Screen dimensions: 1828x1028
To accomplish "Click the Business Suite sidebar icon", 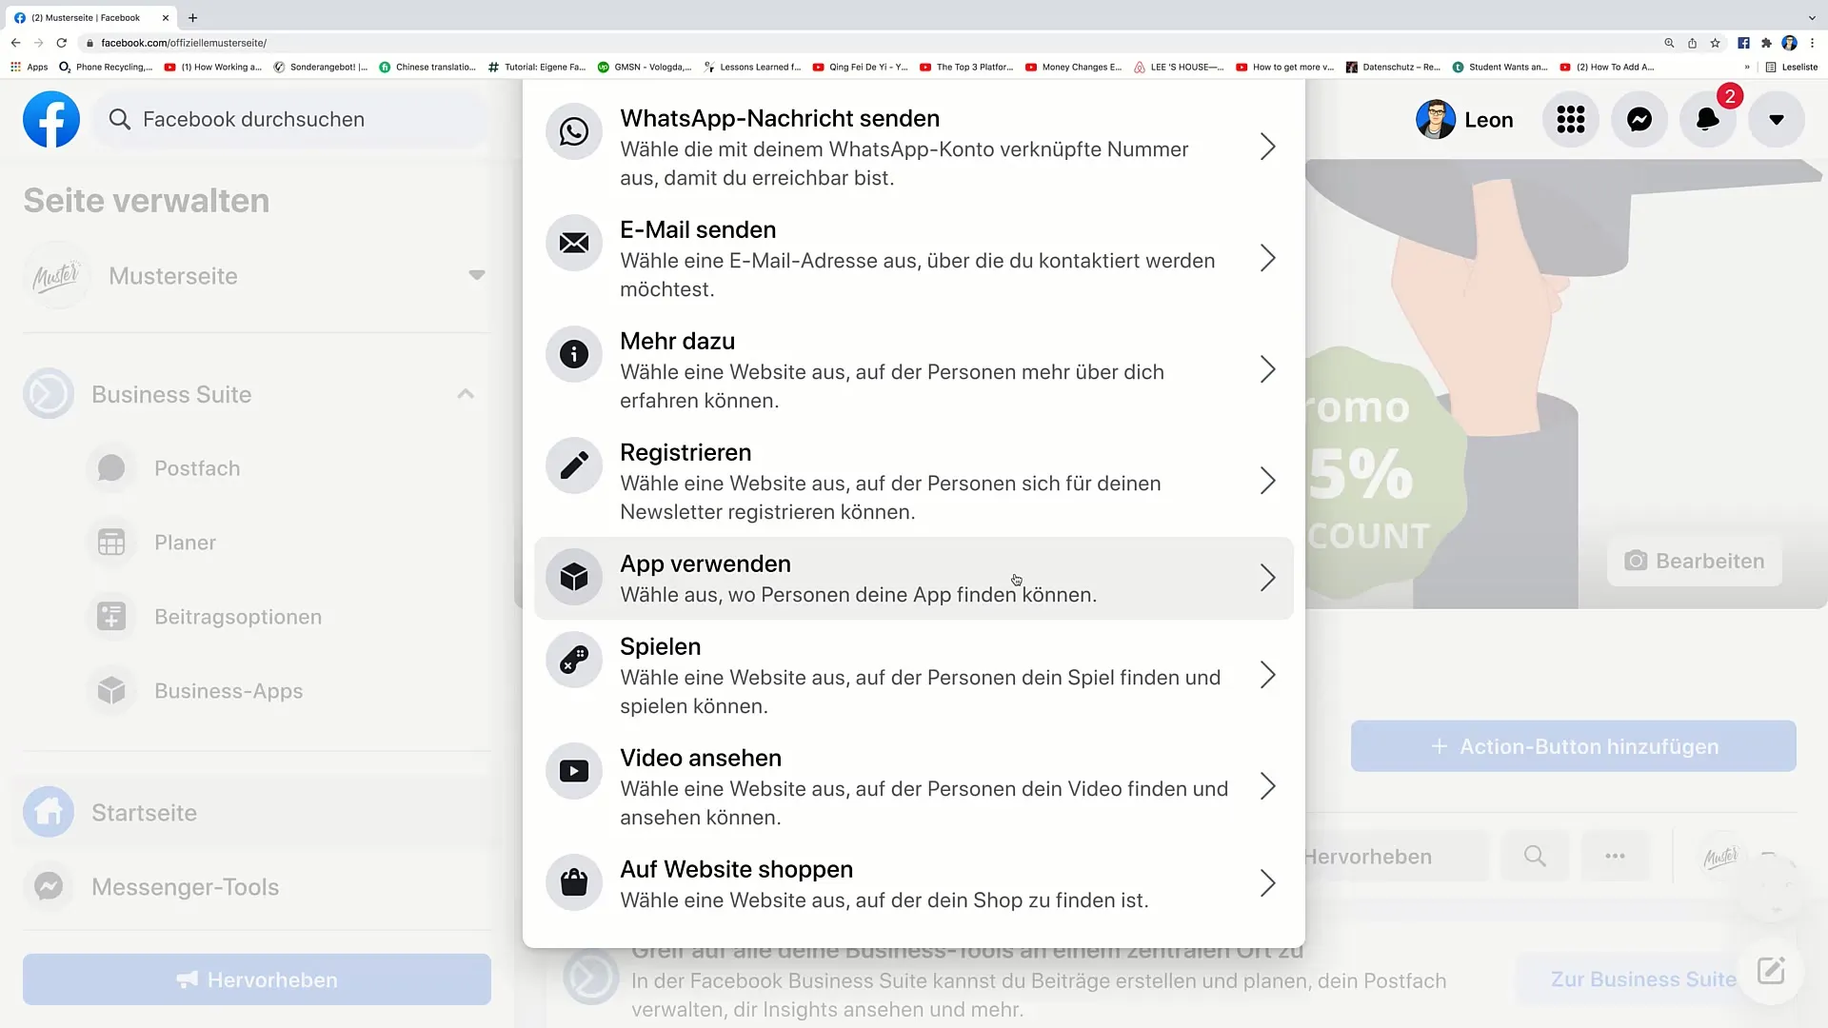I will click(x=49, y=394).
